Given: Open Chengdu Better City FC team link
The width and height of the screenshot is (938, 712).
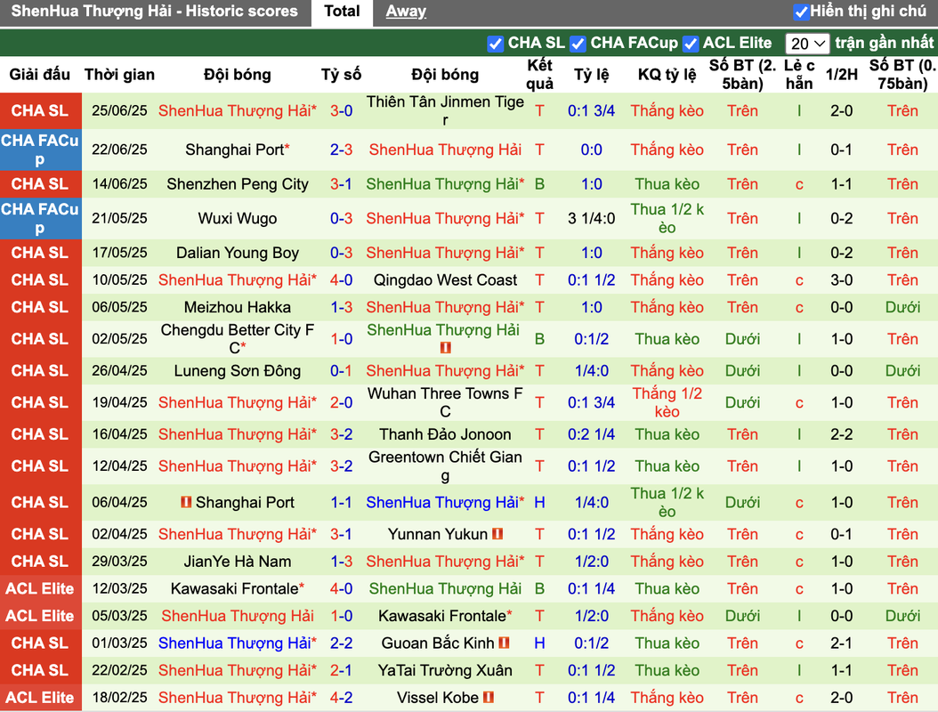Looking at the screenshot, I should pyautogui.click(x=238, y=339).
